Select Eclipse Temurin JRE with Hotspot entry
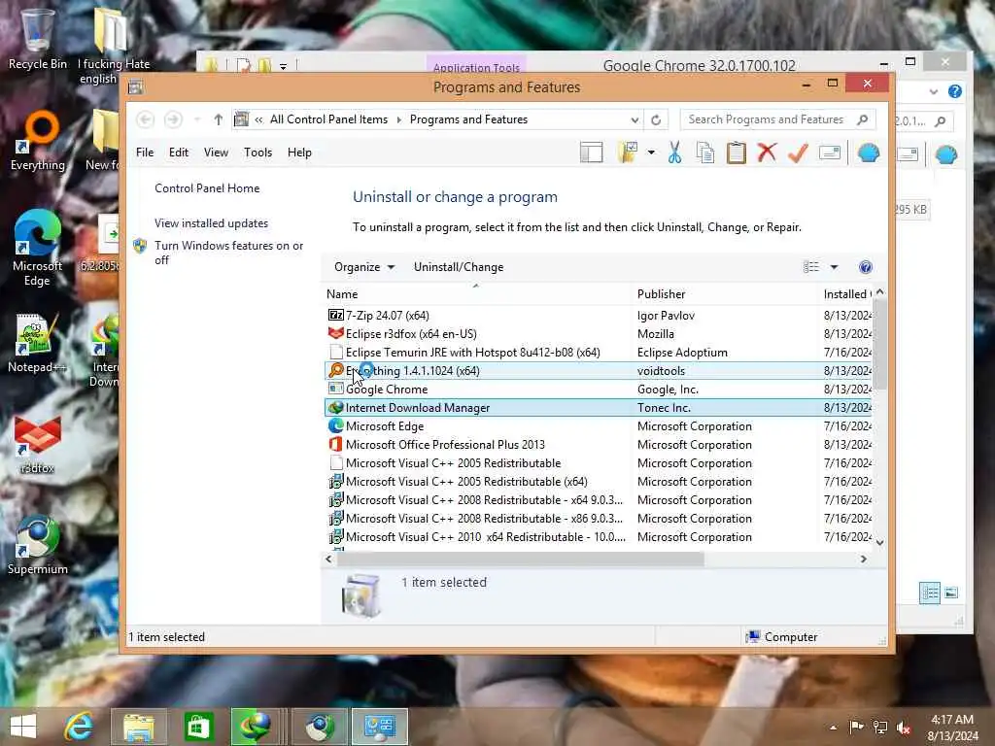Screen dimensions: 995x746 pos(599,352)
